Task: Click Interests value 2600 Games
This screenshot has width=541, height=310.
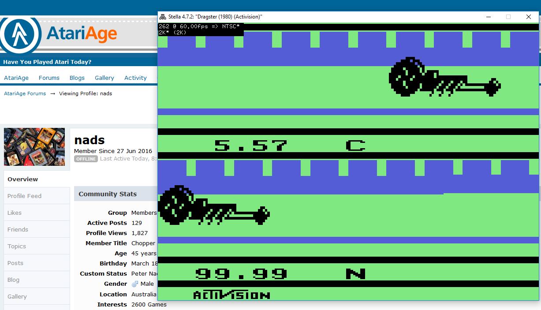Action: pyautogui.click(x=149, y=304)
